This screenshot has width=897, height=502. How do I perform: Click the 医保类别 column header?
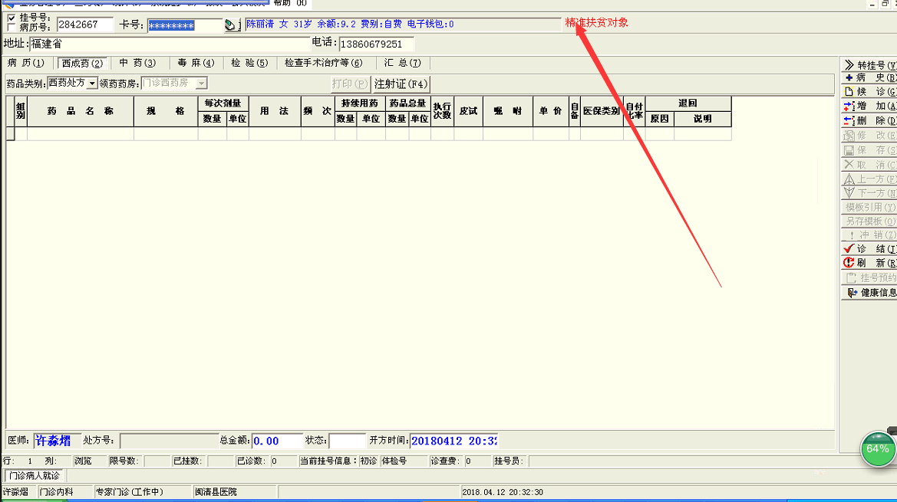(x=602, y=111)
